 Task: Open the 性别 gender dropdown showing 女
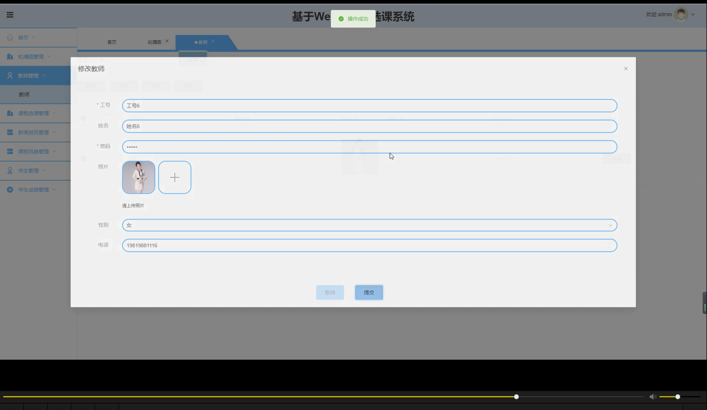pos(610,225)
